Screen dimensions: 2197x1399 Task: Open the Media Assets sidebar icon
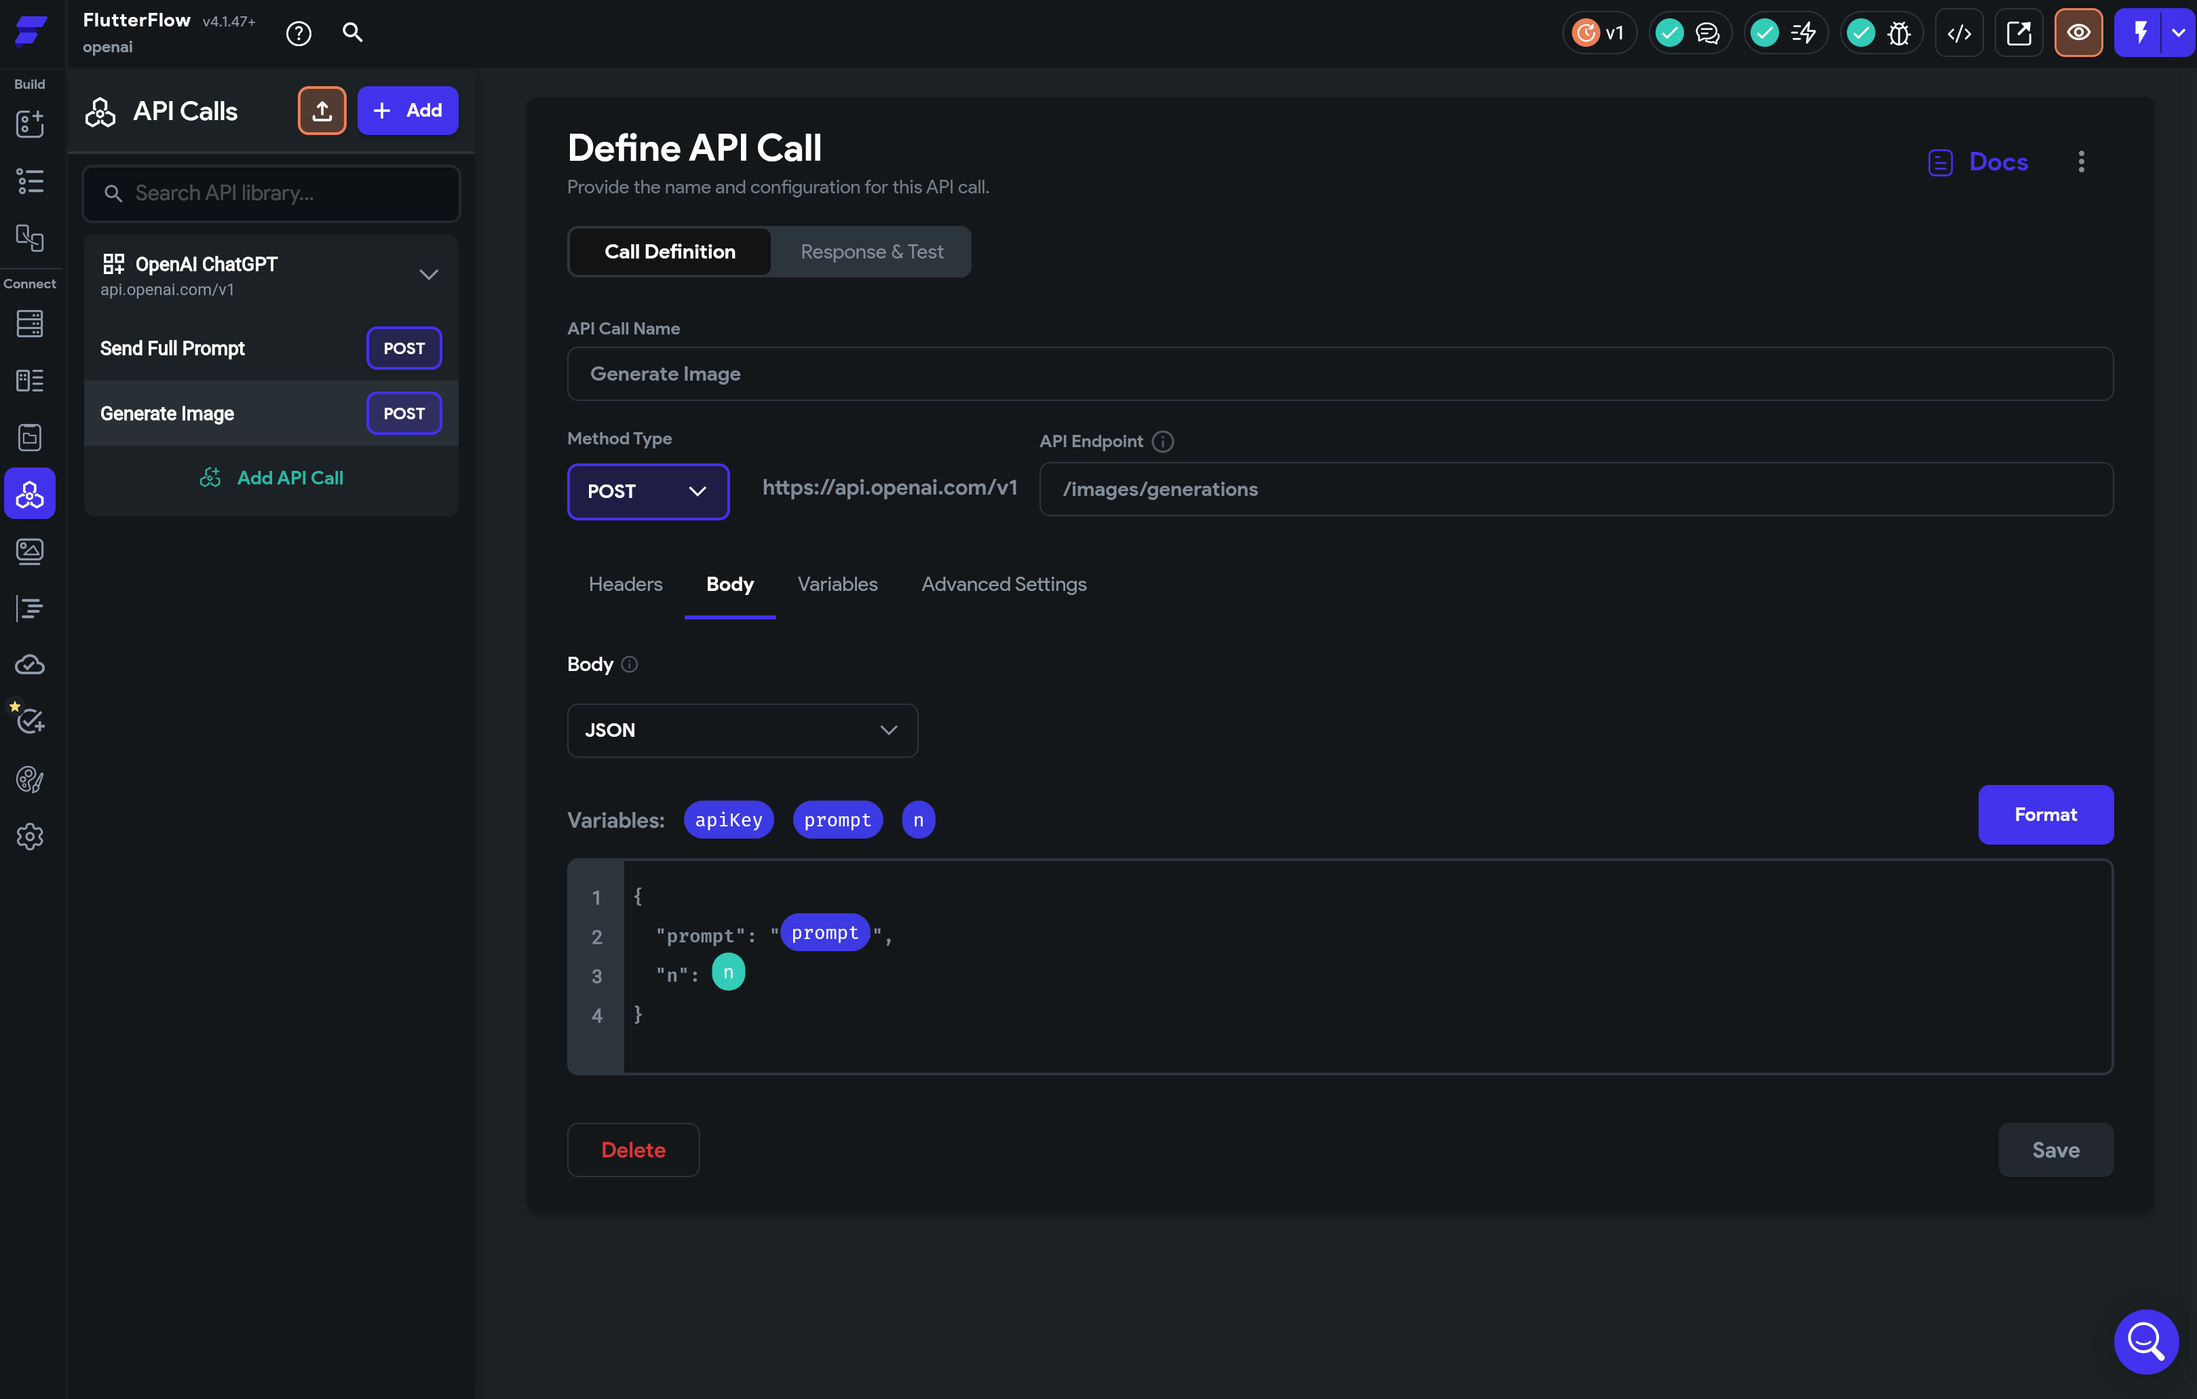coord(30,551)
